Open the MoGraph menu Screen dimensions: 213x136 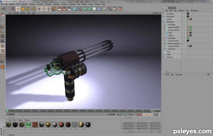[72, 4]
